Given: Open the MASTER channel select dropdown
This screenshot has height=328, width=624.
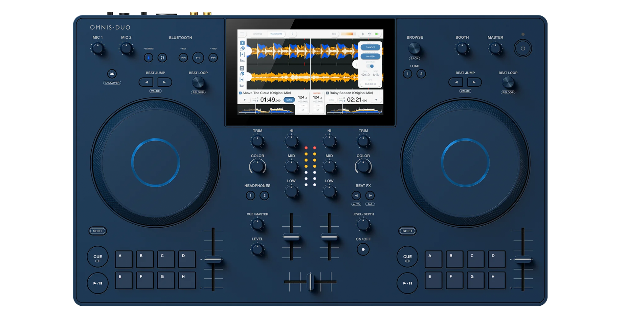Looking at the screenshot, I should click(370, 56).
